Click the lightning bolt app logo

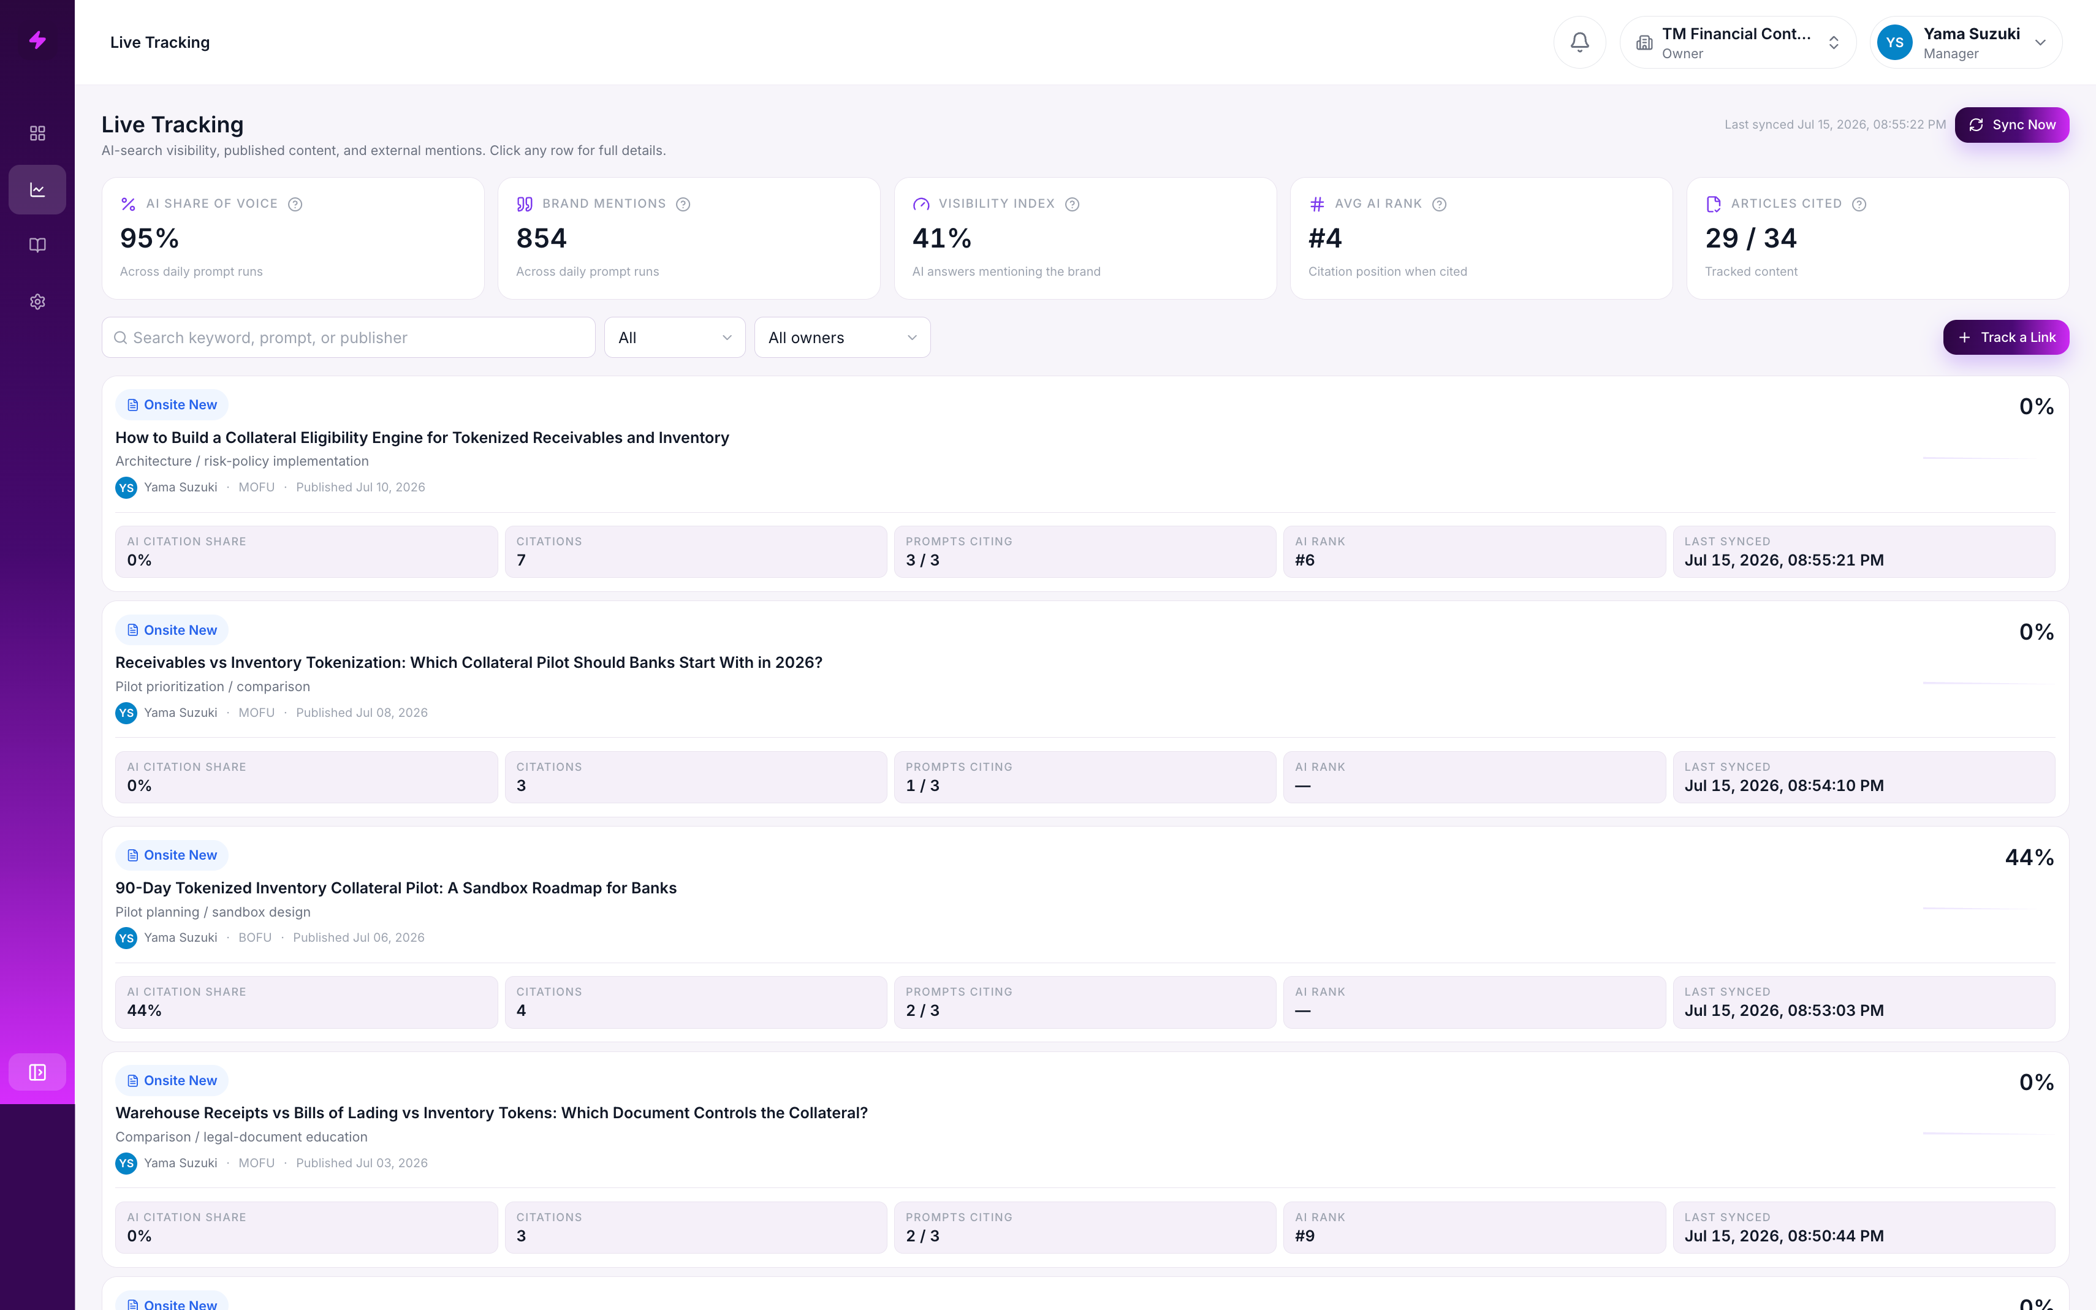tap(37, 40)
